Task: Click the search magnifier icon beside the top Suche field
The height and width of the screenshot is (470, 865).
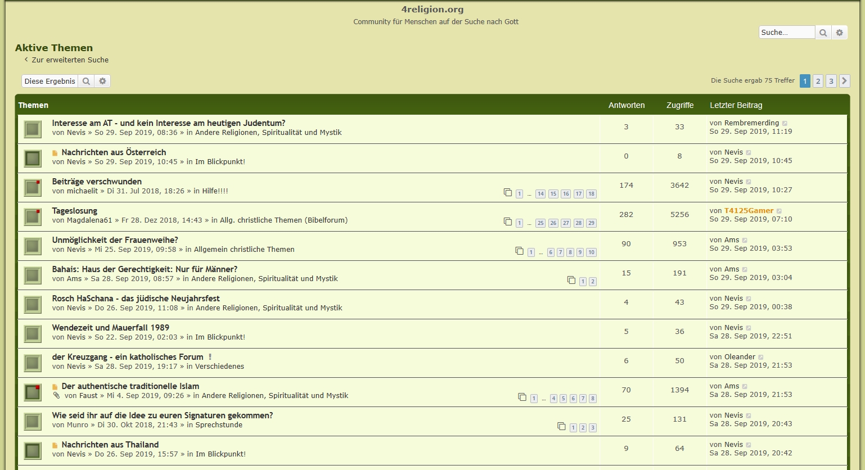Action: pyautogui.click(x=823, y=33)
